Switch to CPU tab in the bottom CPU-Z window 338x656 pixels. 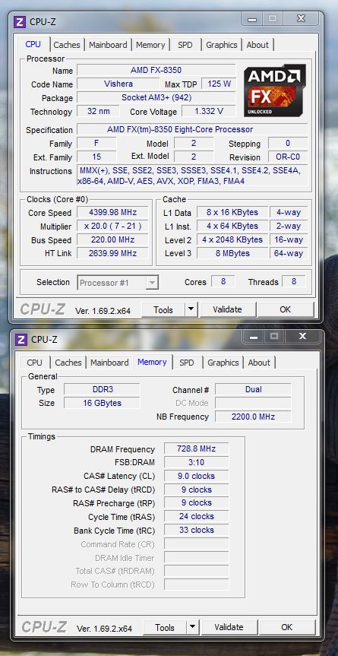tap(34, 363)
